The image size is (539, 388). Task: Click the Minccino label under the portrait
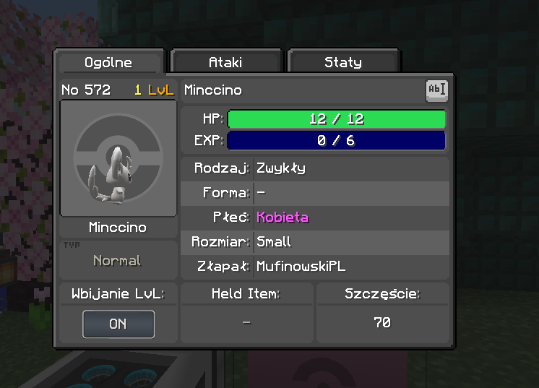tap(118, 228)
